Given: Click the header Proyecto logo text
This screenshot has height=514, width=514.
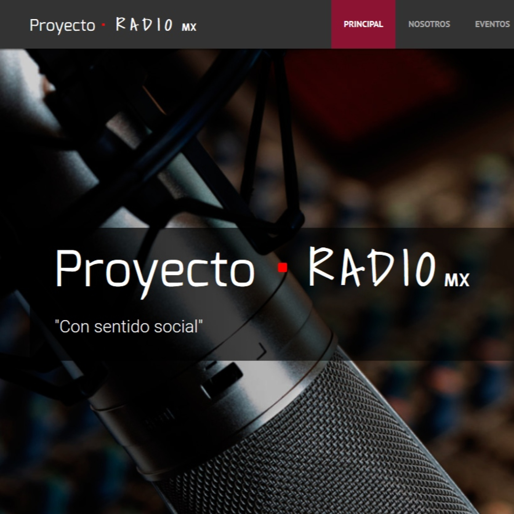Looking at the screenshot, I should point(62,26).
